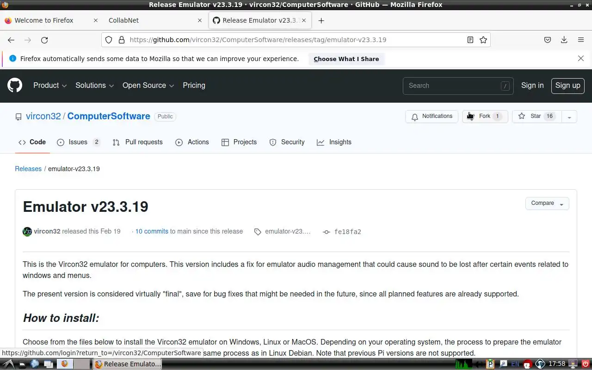
Task: Click the Pricing link
Action: tap(194, 86)
